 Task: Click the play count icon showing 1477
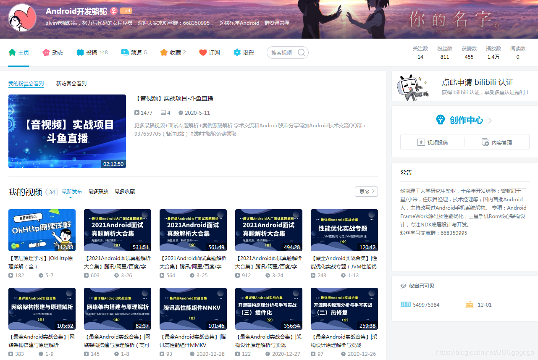137,113
